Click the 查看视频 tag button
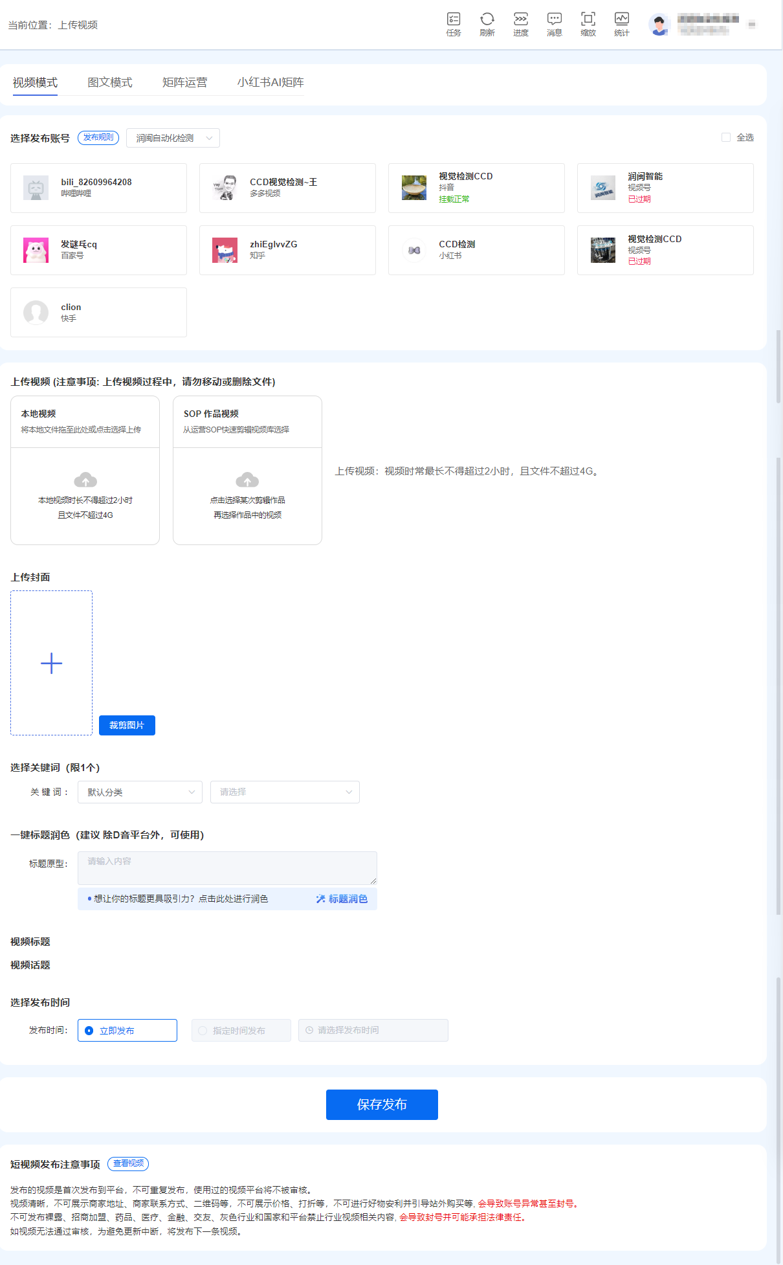Screen dimensions: 783x1265 (x=128, y=1163)
